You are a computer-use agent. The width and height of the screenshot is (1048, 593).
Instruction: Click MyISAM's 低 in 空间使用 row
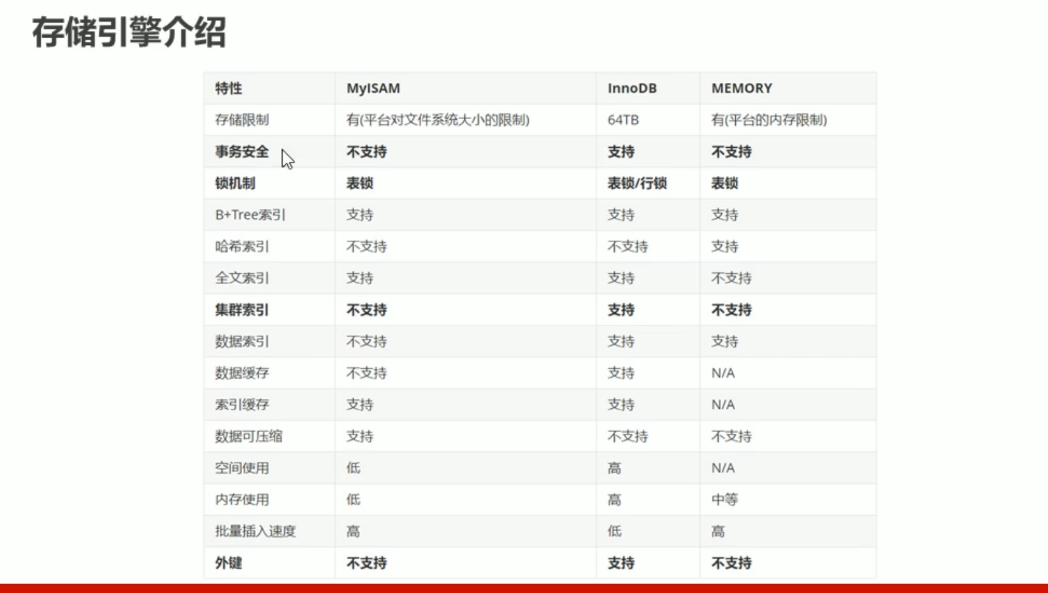click(354, 468)
